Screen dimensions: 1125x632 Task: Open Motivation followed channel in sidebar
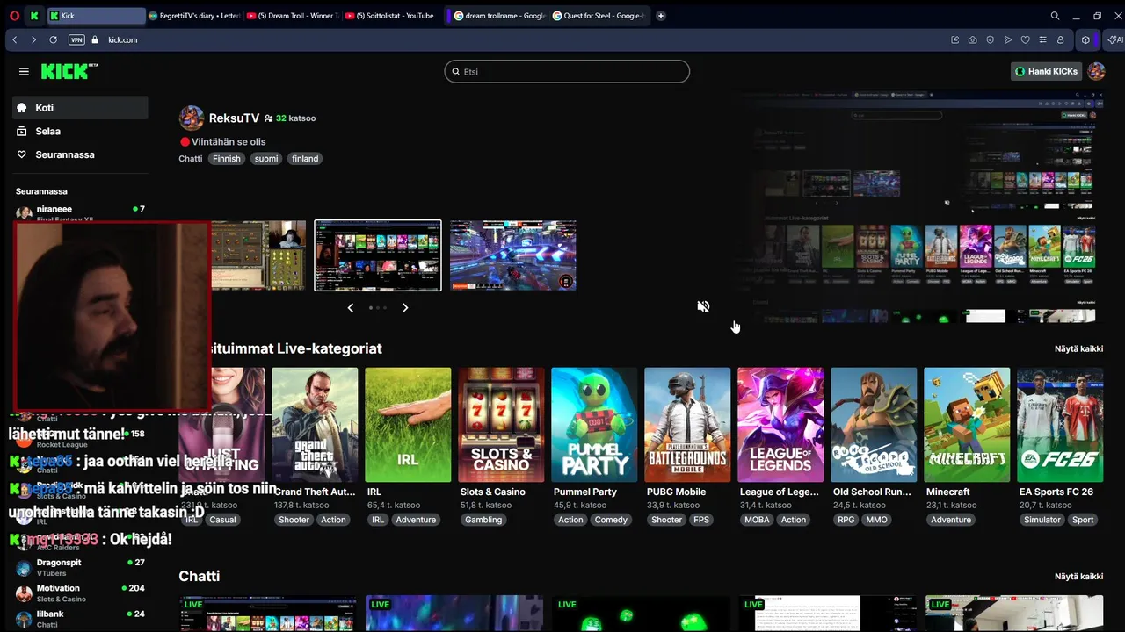tap(80, 593)
